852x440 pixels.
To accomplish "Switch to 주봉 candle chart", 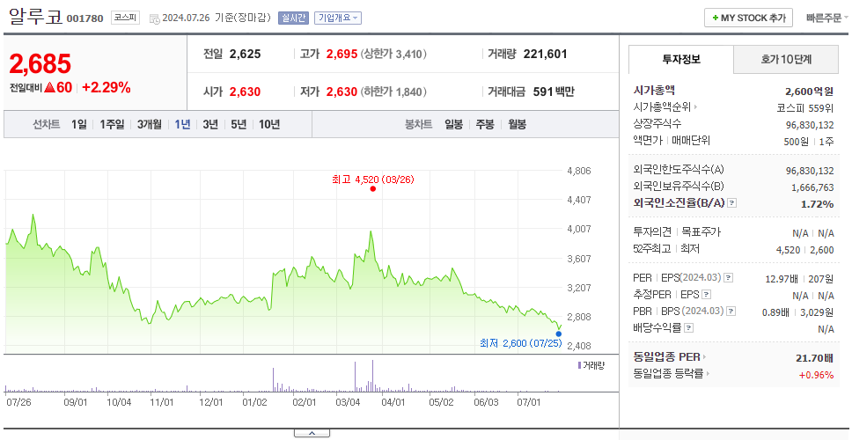I will click(485, 124).
